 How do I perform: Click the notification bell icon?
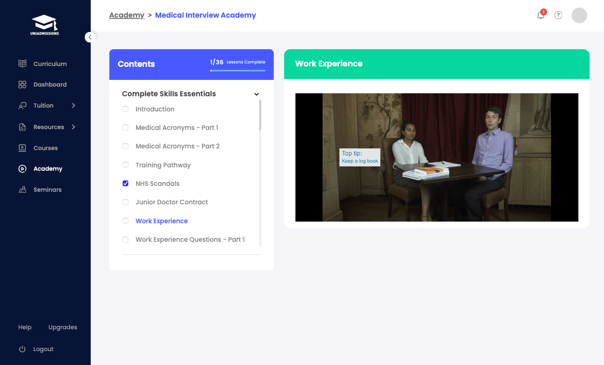541,16
